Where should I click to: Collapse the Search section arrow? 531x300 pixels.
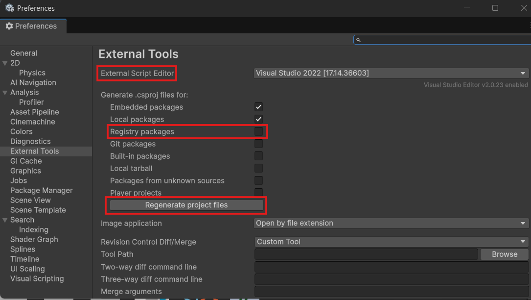click(5, 220)
